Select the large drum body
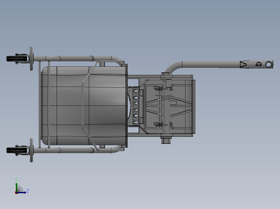280x209 pixels. coord(84,106)
